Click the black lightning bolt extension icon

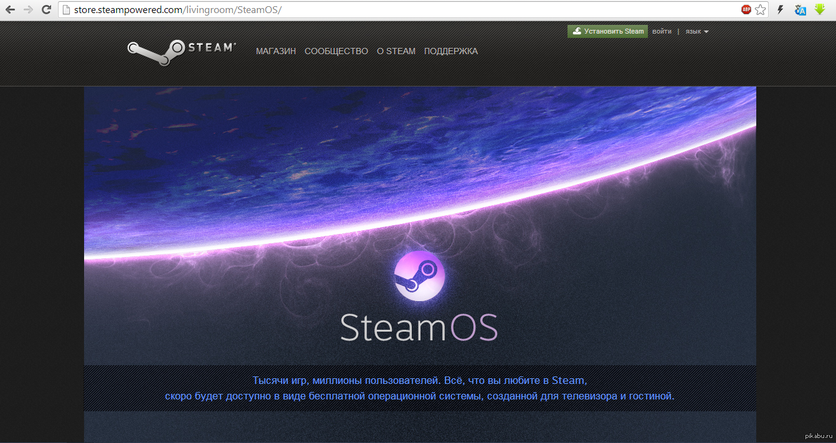(x=780, y=10)
